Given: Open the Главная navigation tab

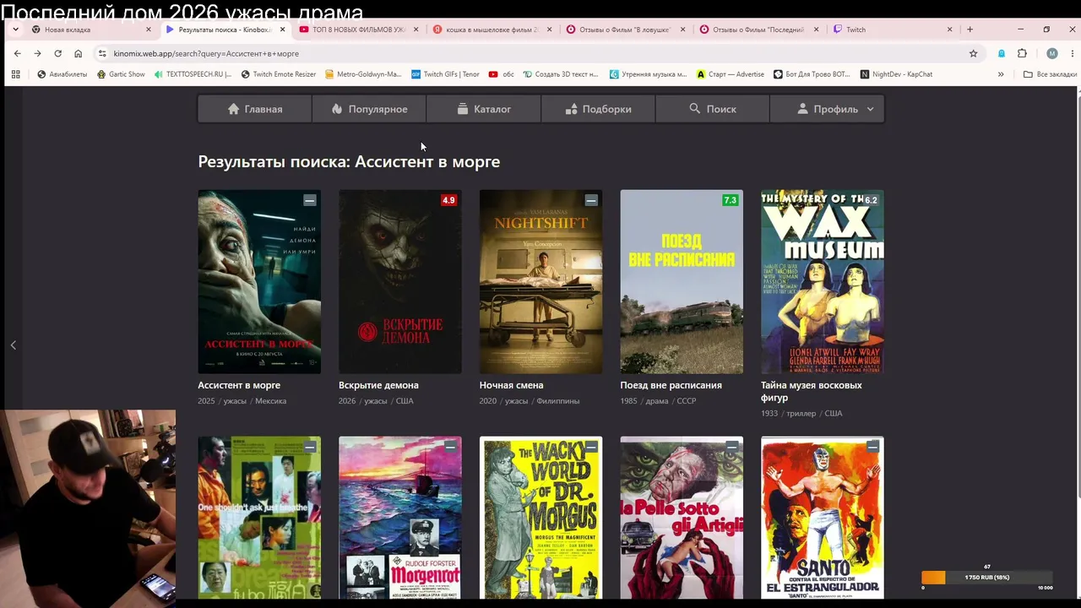Looking at the screenshot, I should click(255, 109).
